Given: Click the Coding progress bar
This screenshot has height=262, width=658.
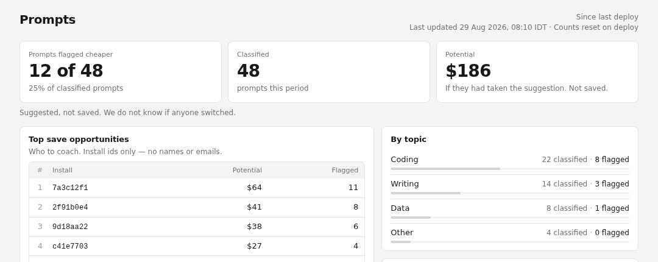Looking at the screenshot, I should 510,169.
